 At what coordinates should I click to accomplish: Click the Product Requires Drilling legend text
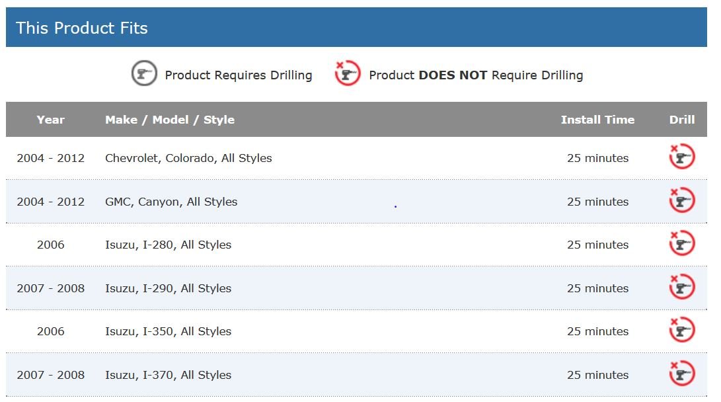click(x=238, y=75)
